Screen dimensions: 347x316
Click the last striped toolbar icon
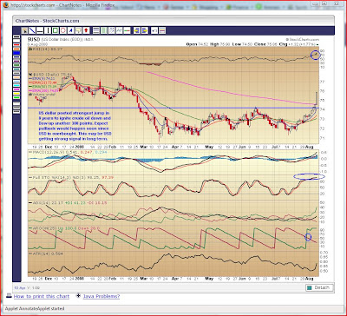tap(162, 30)
